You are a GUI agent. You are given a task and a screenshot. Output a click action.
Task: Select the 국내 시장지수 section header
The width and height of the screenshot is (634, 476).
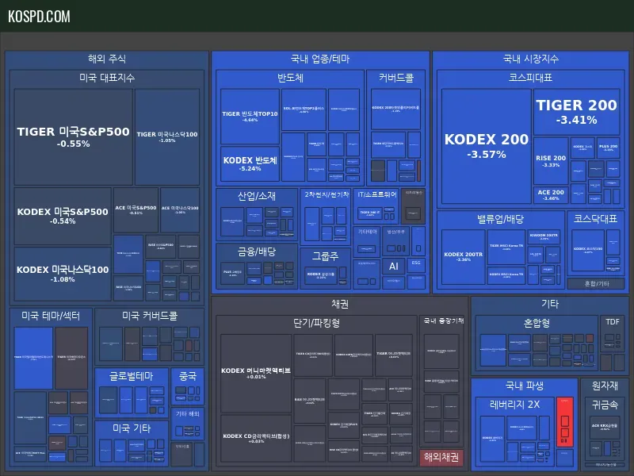(x=531, y=59)
